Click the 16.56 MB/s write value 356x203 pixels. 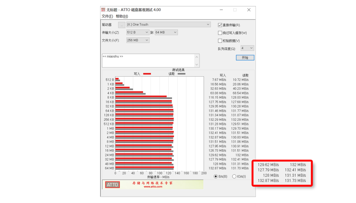coord(218,84)
